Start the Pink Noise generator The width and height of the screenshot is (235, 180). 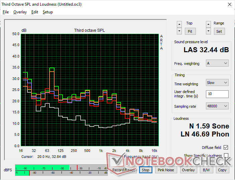[x=166, y=170]
